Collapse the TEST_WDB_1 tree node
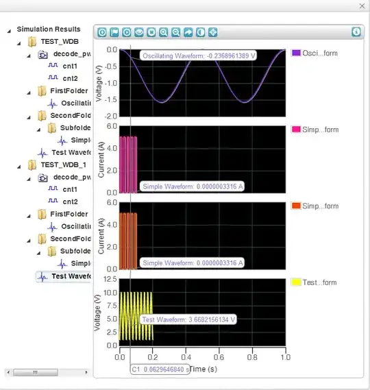The width and height of the screenshot is (370, 390). pyautogui.click(x=19, y=167)
